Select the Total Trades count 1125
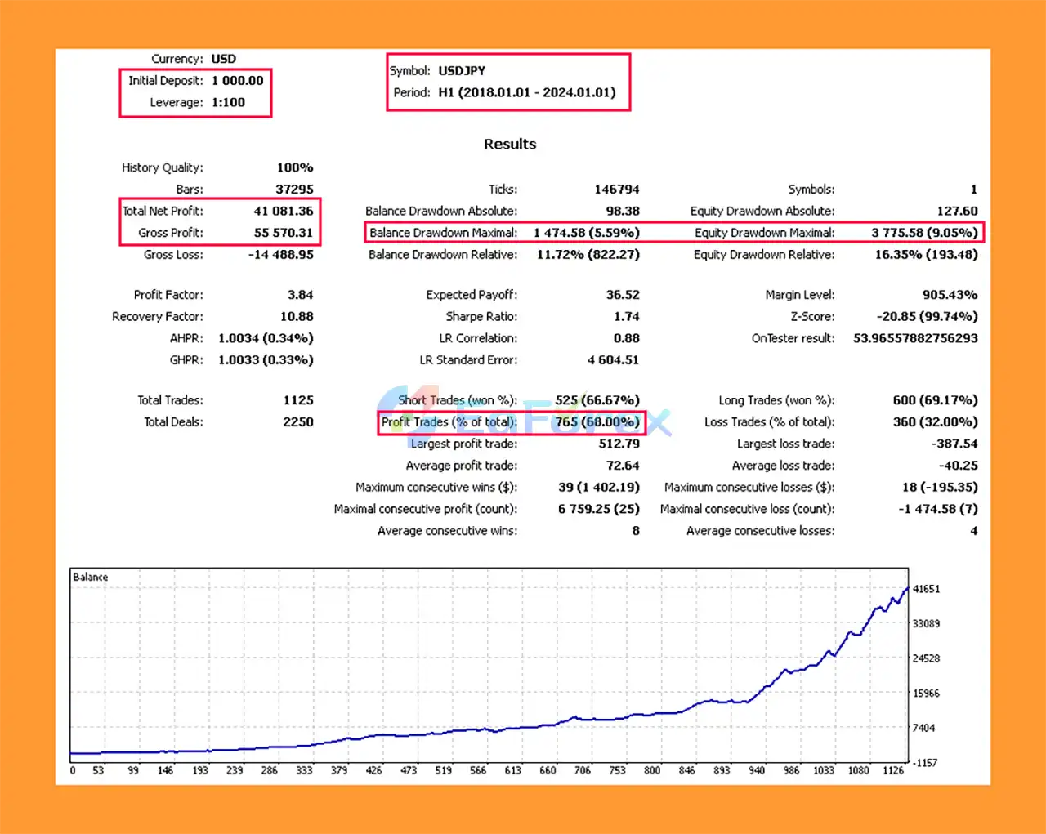This screenshot has height=834, width=1046. pyautogui.click(x=297, y=400)
